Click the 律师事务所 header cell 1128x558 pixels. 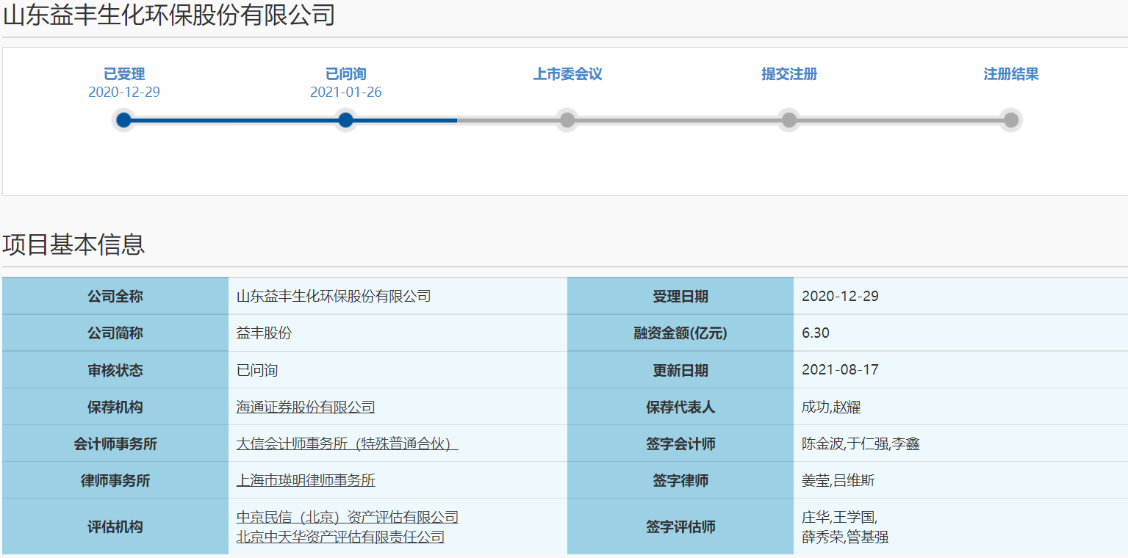[115, 480]
